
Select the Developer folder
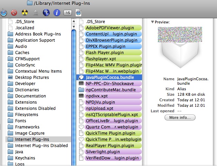(38, 84)
